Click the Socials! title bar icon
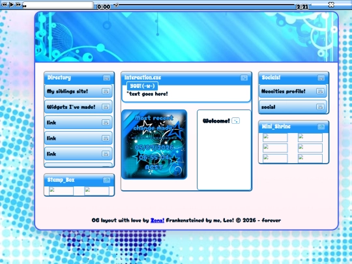This screenshot has height=264, width=352. tap(321, 78)
